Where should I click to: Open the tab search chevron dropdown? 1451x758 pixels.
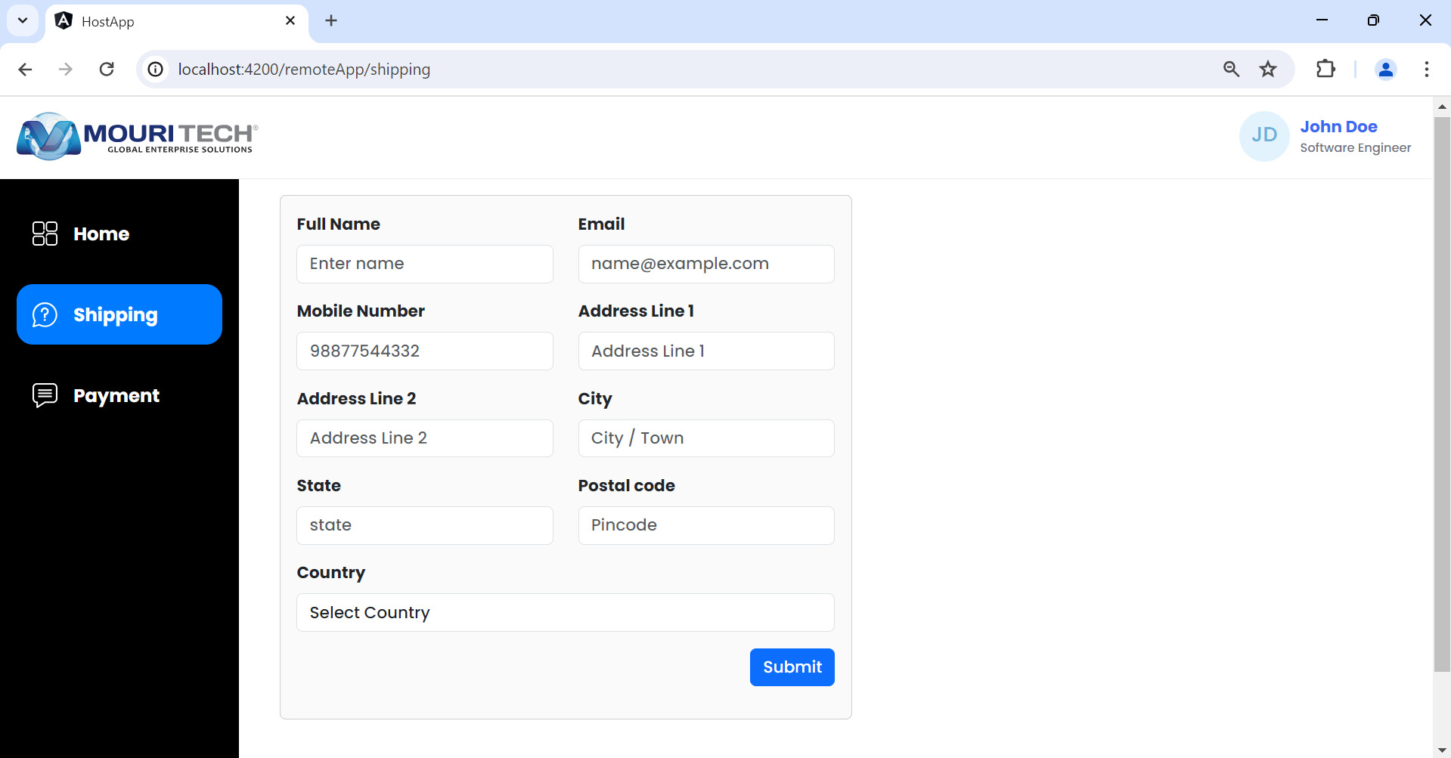pos(23,20)
